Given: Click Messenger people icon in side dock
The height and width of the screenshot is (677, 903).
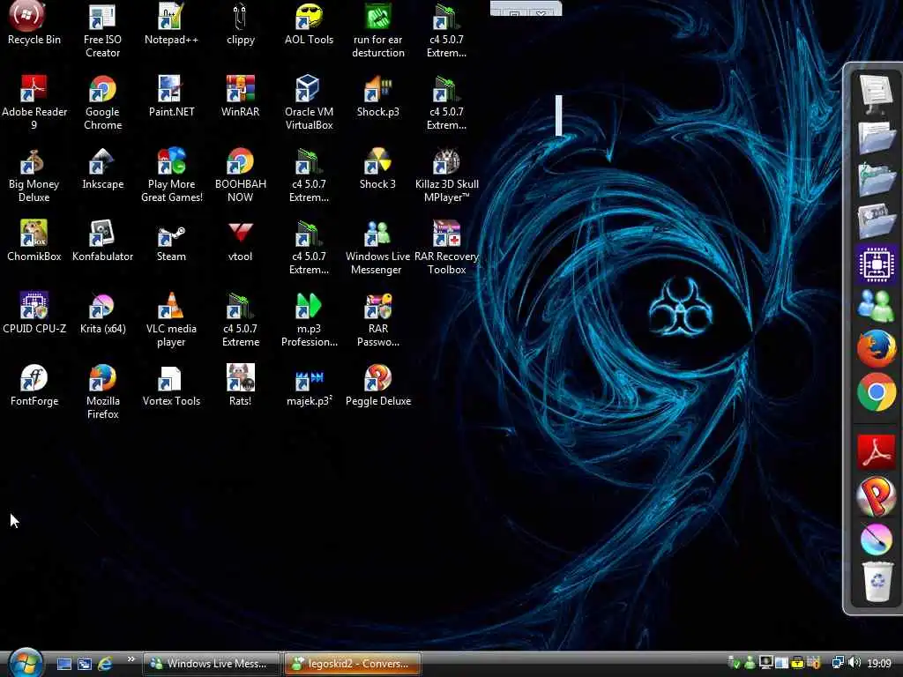Looking at the screenshot, I should [876, 304].
